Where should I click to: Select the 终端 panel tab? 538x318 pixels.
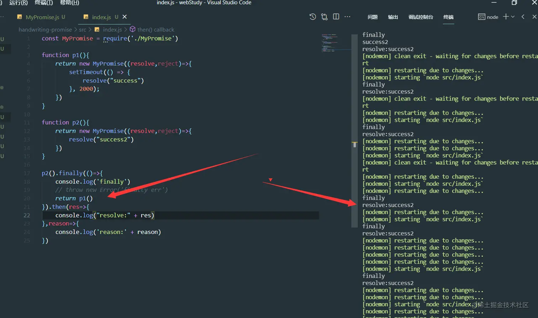coord(448,17)
